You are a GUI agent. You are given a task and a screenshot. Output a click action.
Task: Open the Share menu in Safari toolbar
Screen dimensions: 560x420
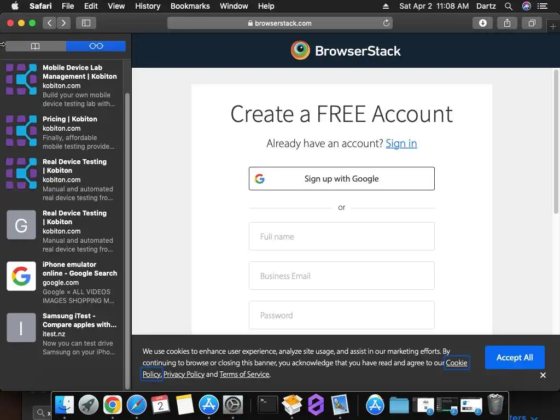(x=507, y=23)
